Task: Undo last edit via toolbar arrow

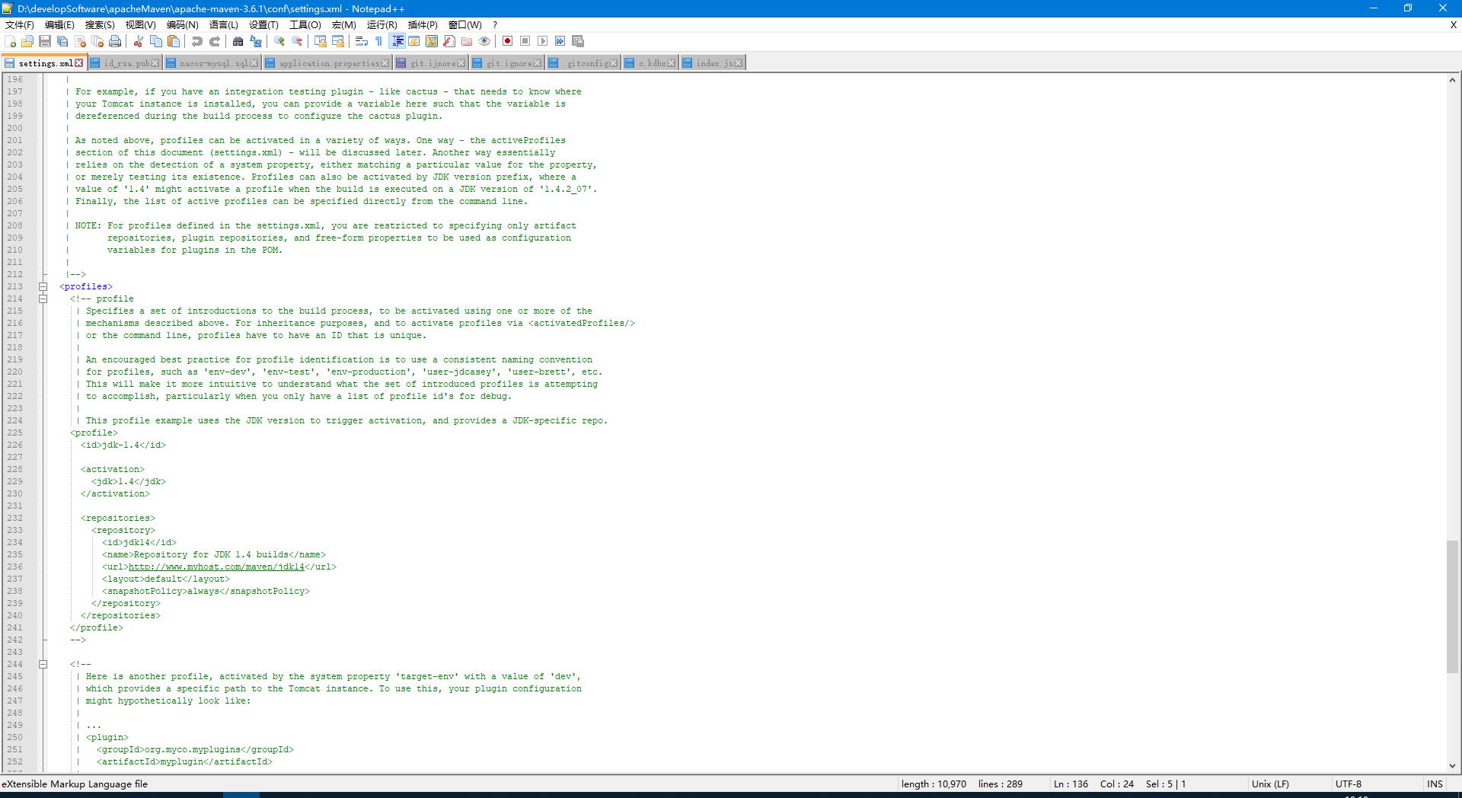Action: pos(197,41)
